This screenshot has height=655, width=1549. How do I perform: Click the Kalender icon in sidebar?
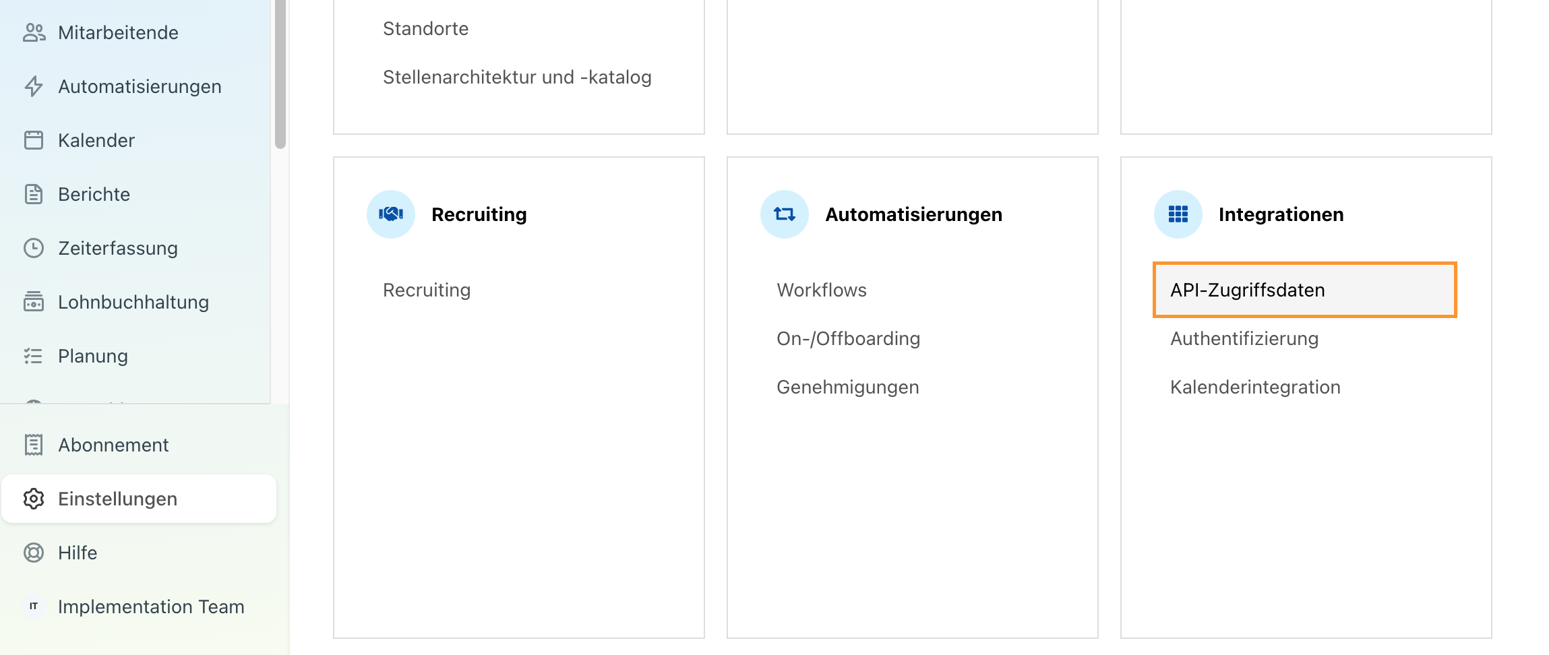tap(34, 140)
